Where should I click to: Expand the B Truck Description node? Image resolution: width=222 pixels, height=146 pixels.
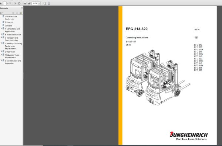click(x=1, y=34)
